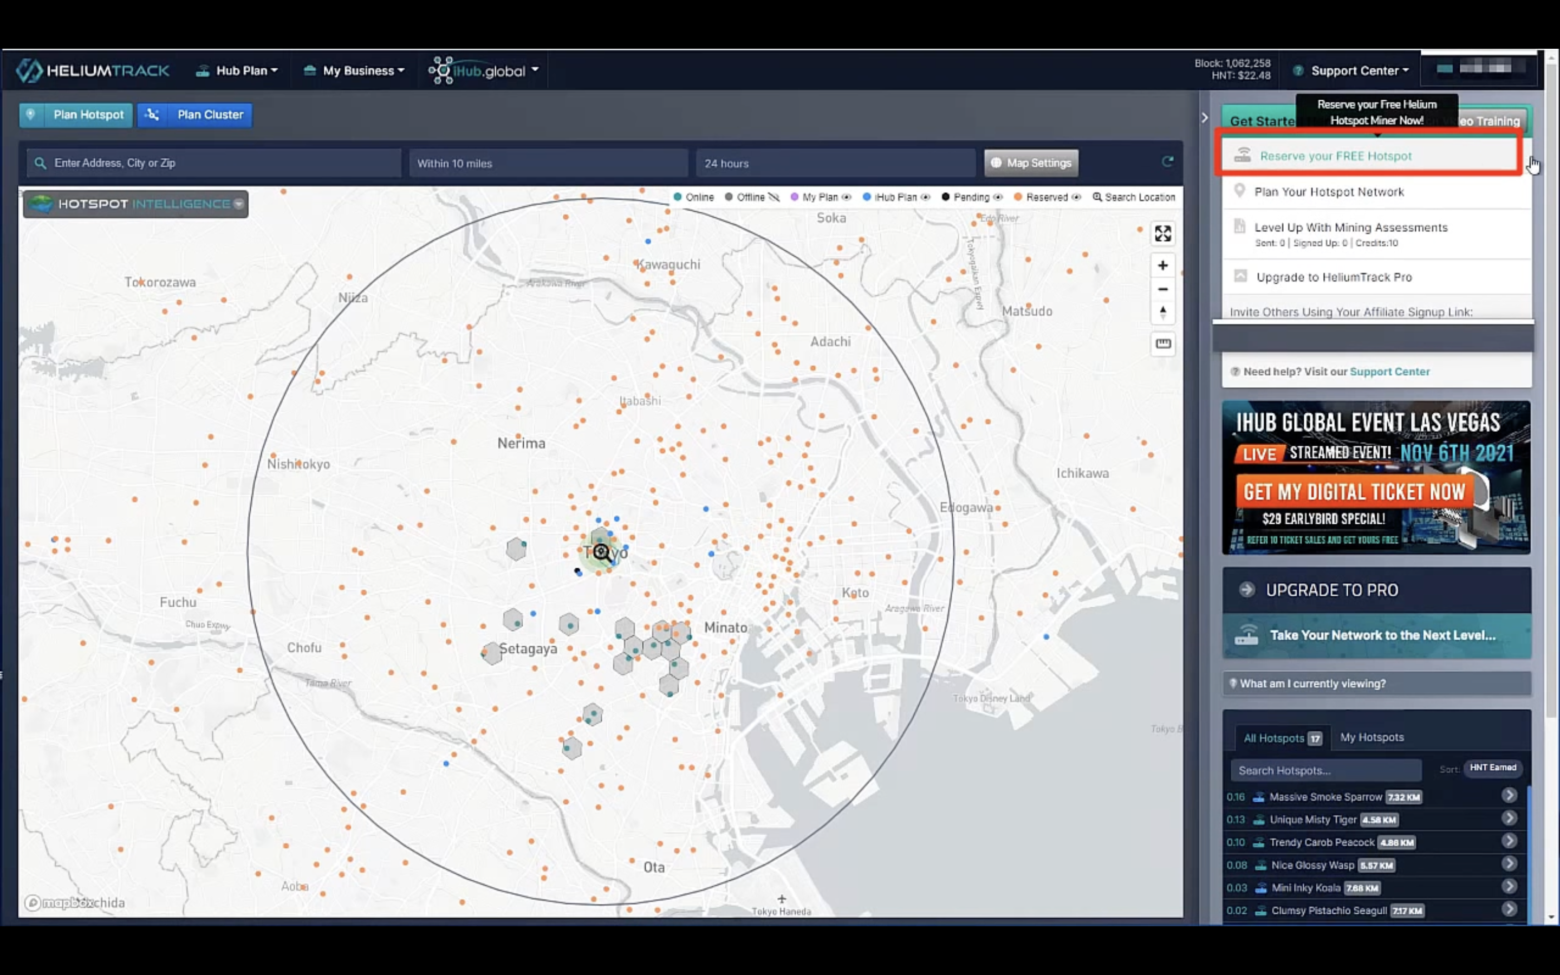Open Nice Glossy Wasp details arrow
Image resolution: width=1560 pixels, height=975 pixels.
(1509, 863)
